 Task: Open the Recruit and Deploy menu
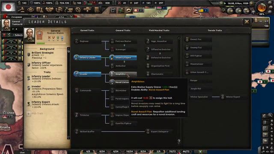(x=87, y=10)
